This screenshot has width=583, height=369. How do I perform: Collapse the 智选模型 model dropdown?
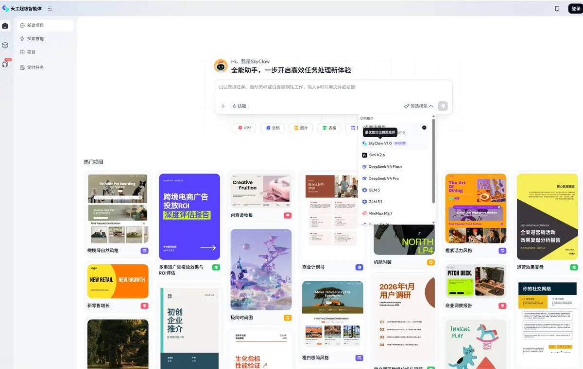point(418,106)
